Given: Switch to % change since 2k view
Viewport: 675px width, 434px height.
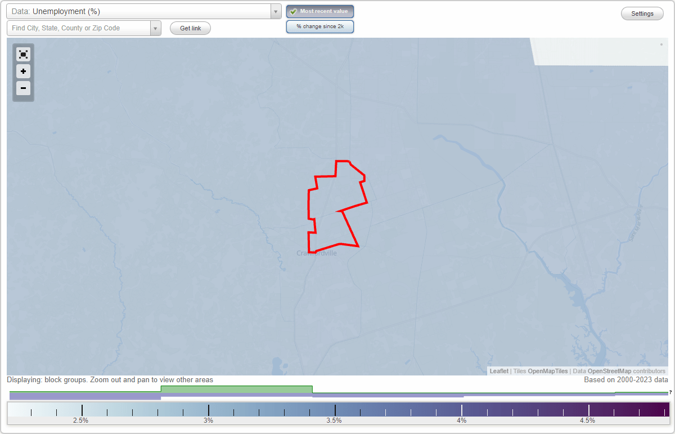Looking at the screenshot, I should click(x=319, y=26).
